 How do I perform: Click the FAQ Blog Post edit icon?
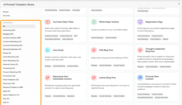coord(94,50)
